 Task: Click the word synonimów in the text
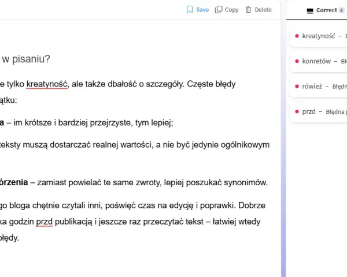click(246, 182)
